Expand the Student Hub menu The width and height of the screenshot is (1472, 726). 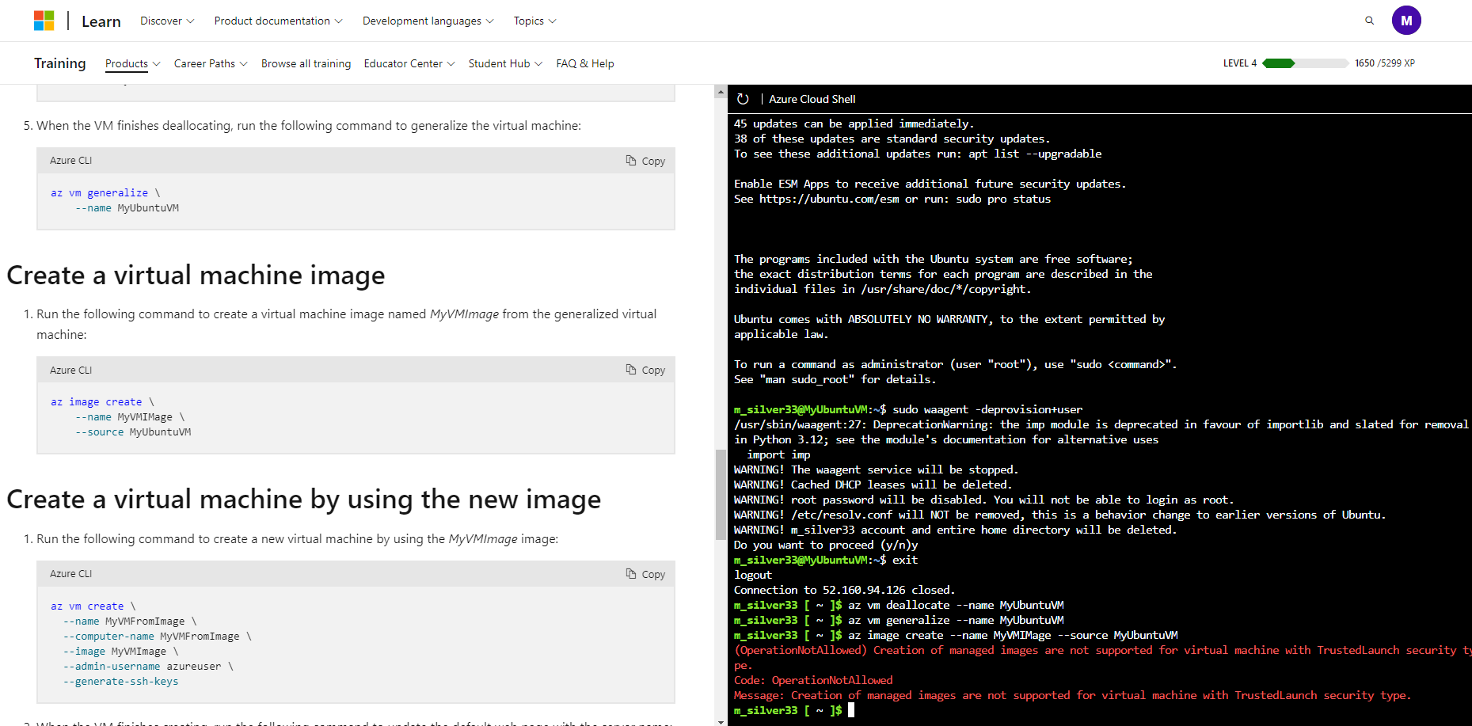[x=505, y=63]
